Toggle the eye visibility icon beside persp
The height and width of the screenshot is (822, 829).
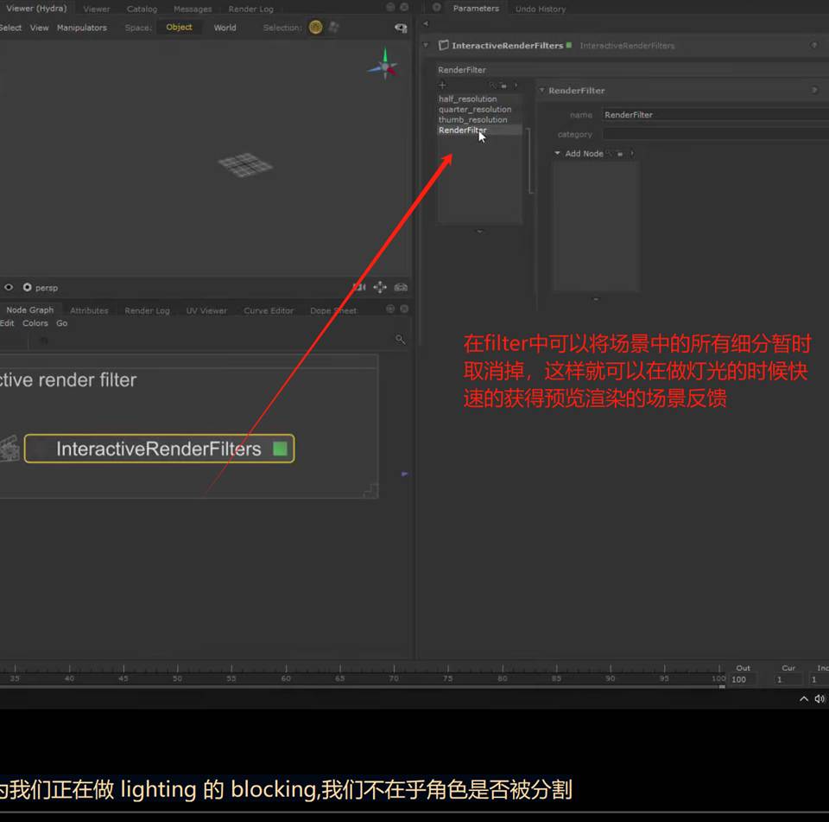tap(9, 287)
